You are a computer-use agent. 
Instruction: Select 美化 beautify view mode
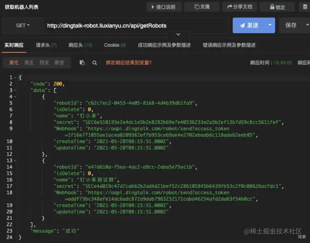point(14,63)
